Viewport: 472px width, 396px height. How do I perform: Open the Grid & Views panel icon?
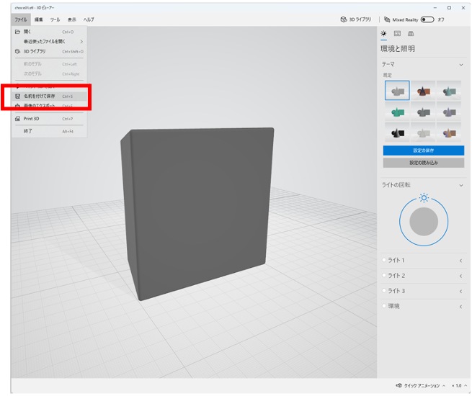coord(411,34)
